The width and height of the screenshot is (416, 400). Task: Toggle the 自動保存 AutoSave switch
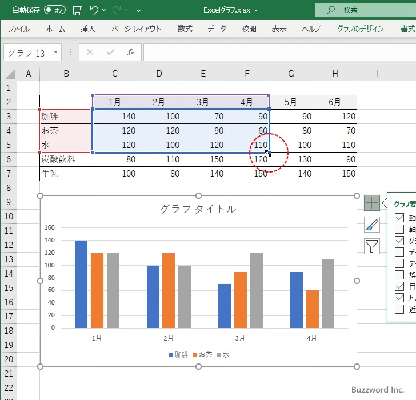(x=54, y=10)
